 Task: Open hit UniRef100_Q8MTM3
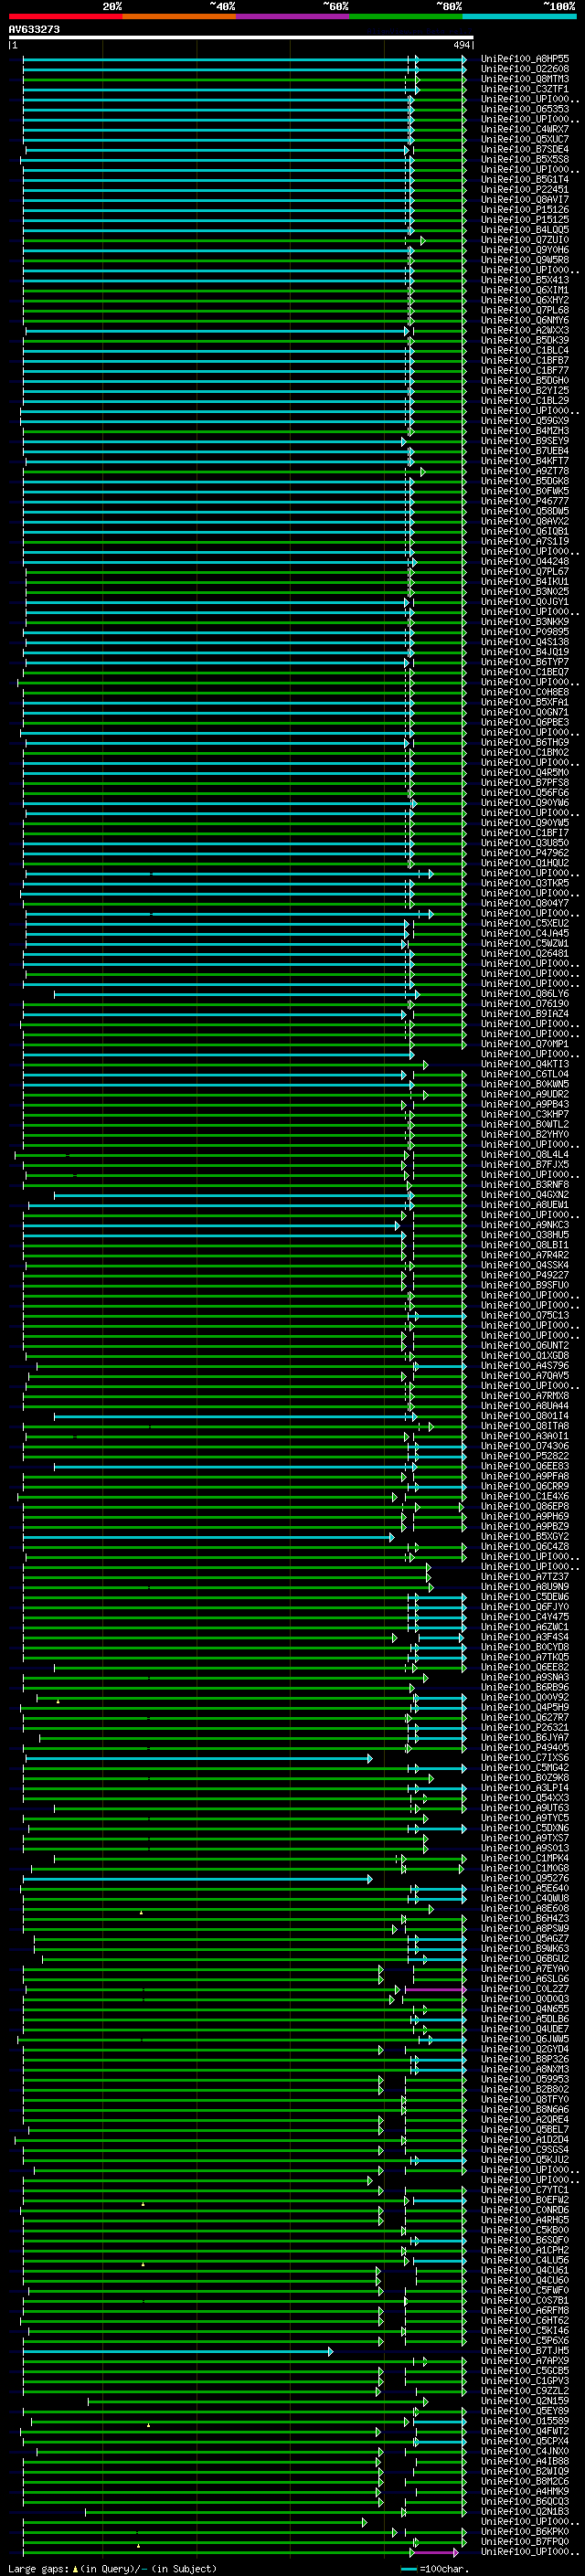click(x=525, y=79)
